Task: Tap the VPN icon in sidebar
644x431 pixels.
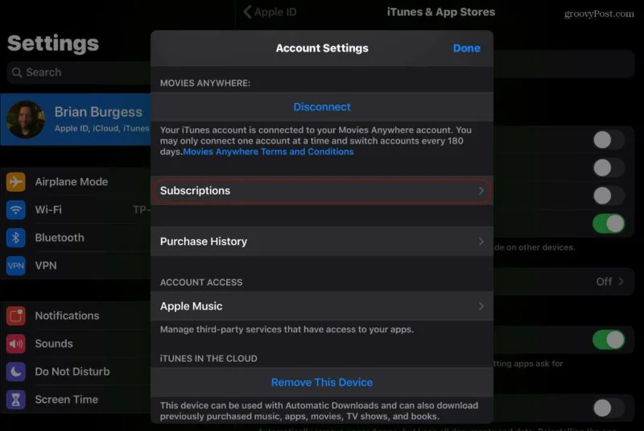Action: pyautogui.click(x=15, y=265)
